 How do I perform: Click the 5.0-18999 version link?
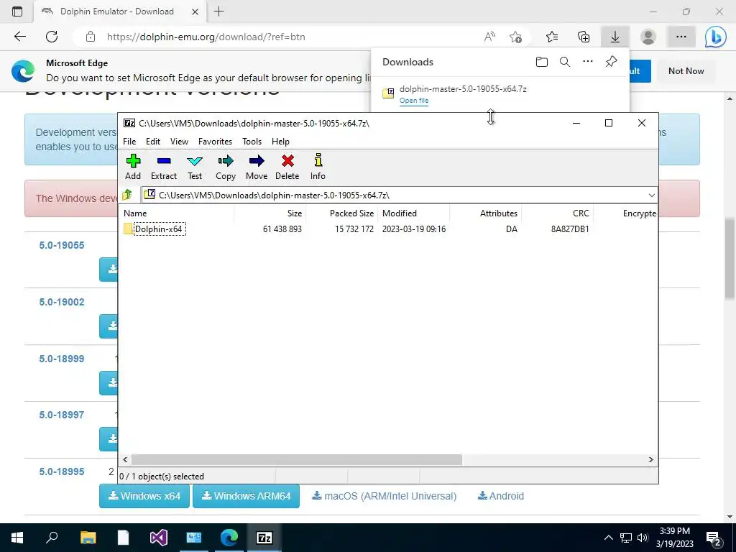tap(62, 359)
